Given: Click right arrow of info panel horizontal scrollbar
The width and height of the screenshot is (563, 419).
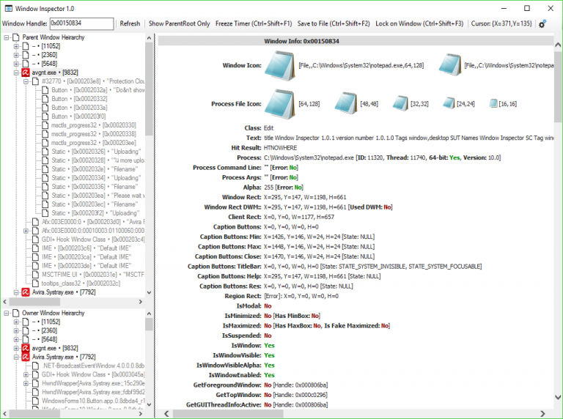Looking at the screenshot, I should (x=542, y=414).
